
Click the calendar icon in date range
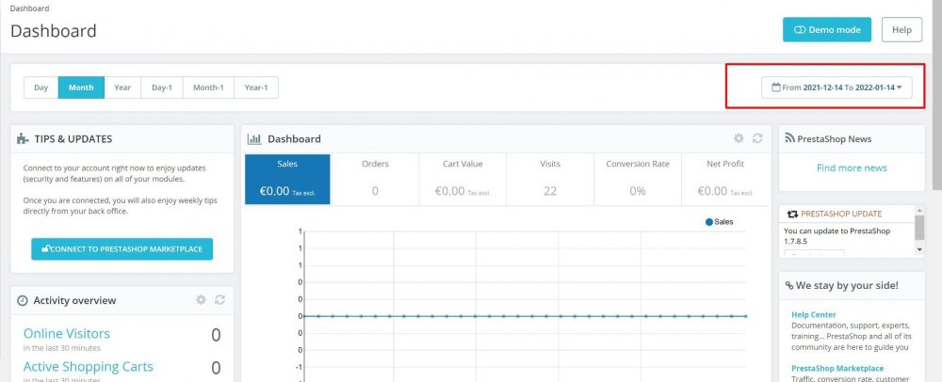pyautogui.click(x=776, y=87)
